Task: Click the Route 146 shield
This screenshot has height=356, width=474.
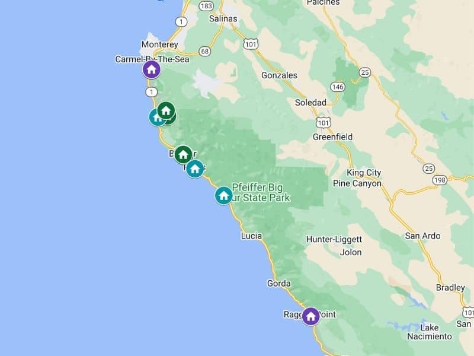Action: [x=337, y=87]
